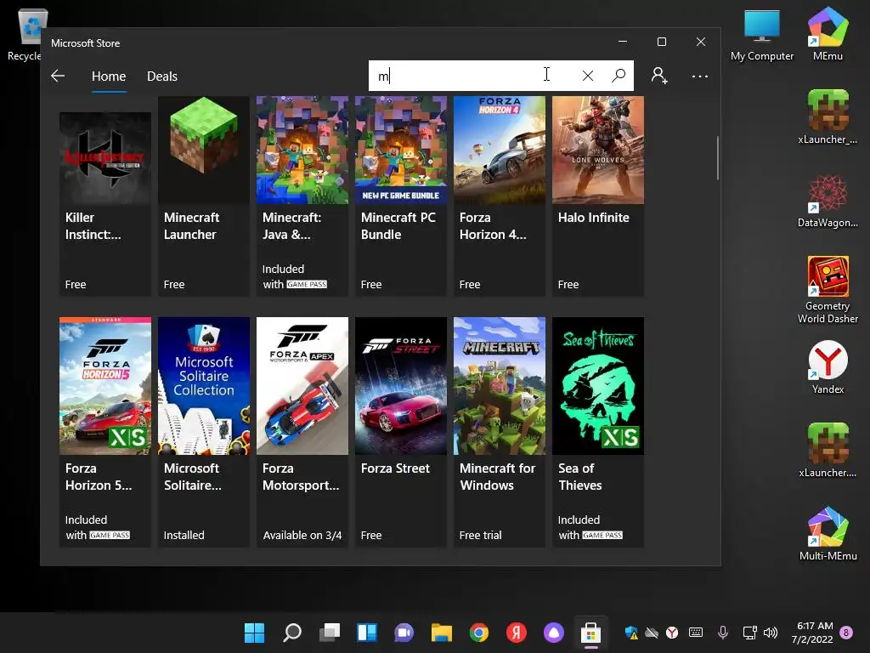The width and height of the screenshot is (870, 653).
Task: Open taskbar Search magnifier
Action: coord(292,633)
